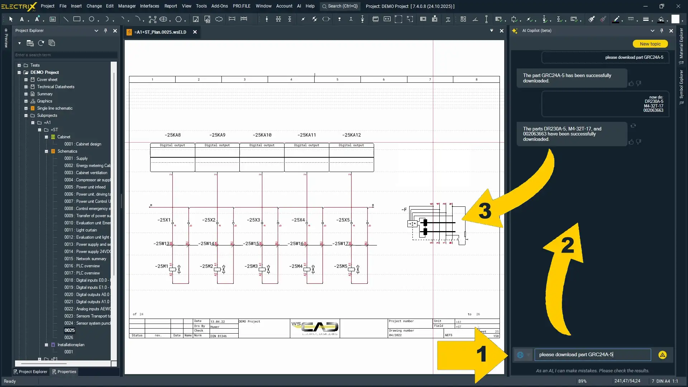Select the rectangle drawing tool
This screenshot has width=688, height=387.
click(x=77, y=19)
